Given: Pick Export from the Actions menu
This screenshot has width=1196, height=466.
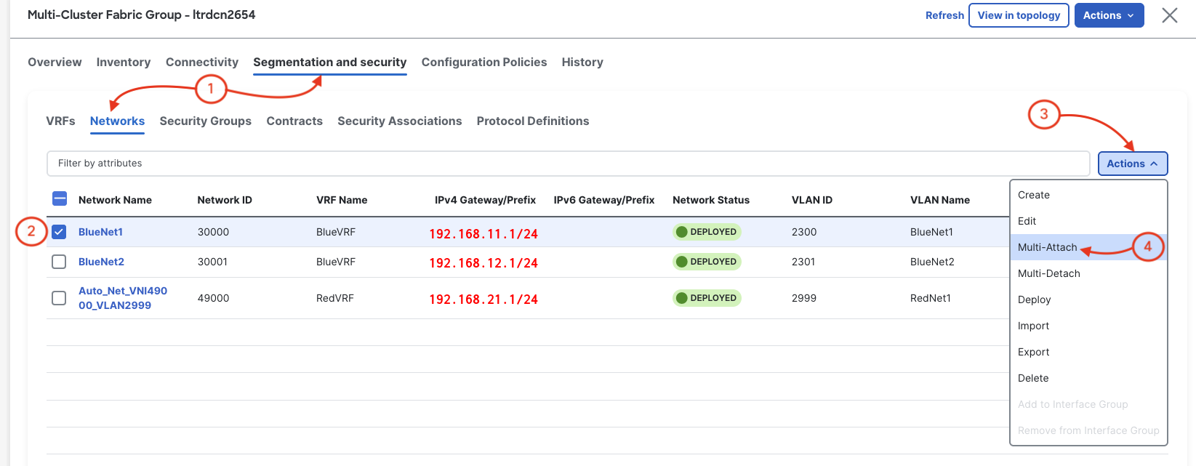Looking at the screenshot, I should [1033, 352].
